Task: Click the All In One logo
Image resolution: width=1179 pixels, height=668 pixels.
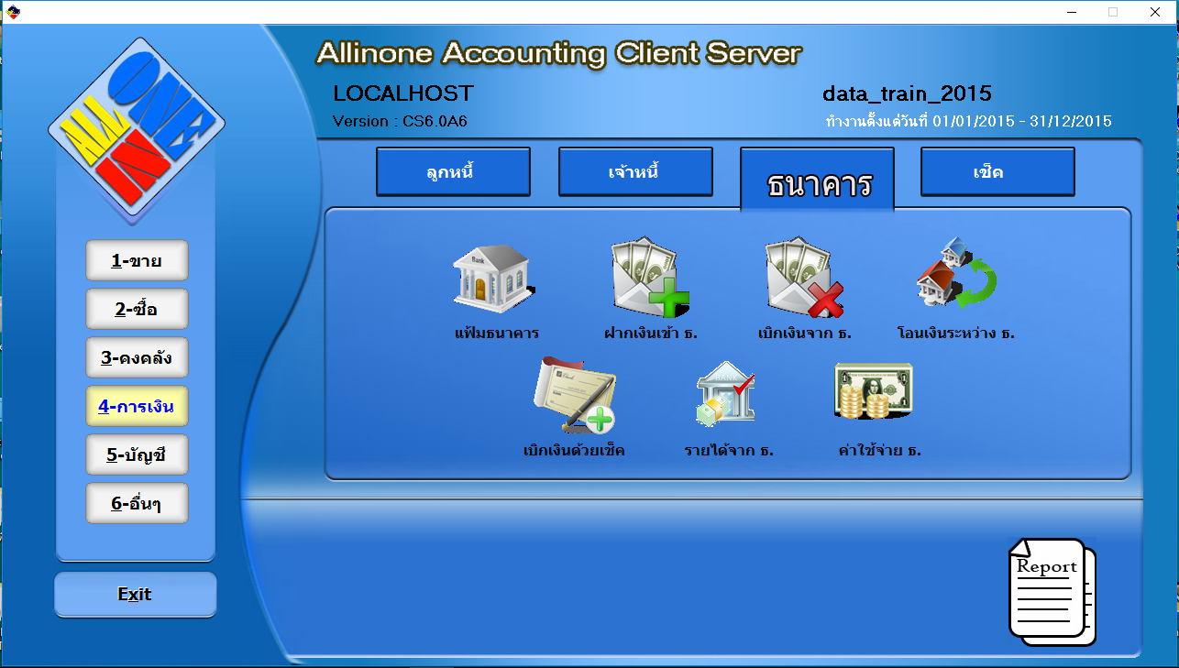Action: 137,127
